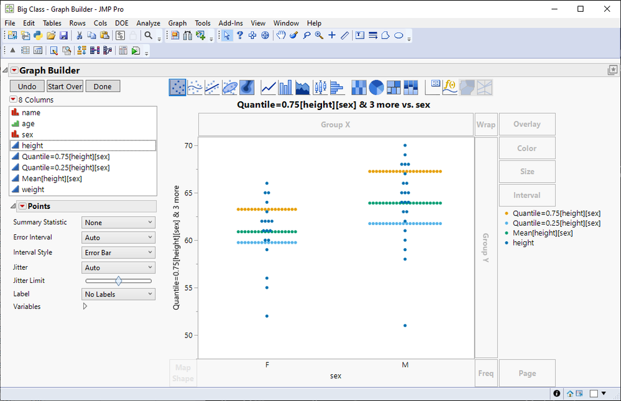Viewport: 621px width, 401px height.
Task: Select the Ellipse element icon
Action: pyautogui.click(x=229, y=87)
